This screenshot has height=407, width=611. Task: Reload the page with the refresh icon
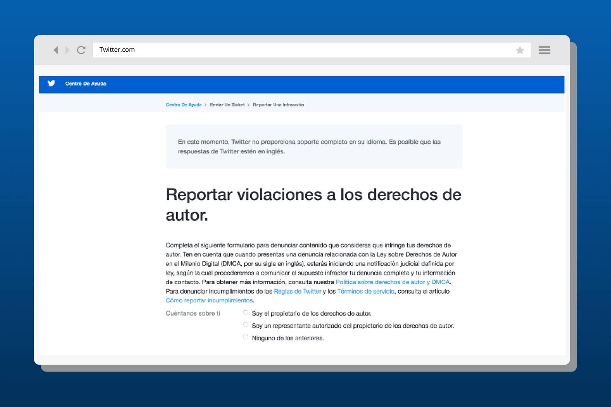tap(81, 50)
